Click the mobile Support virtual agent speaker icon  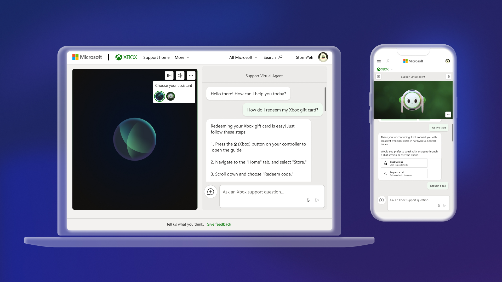(x=448, y=77)
